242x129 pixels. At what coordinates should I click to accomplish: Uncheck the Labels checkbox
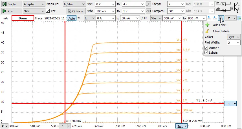pyautogui.click(x=206, y=53)
